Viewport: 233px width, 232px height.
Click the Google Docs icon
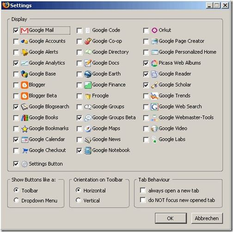pos(88,63)
